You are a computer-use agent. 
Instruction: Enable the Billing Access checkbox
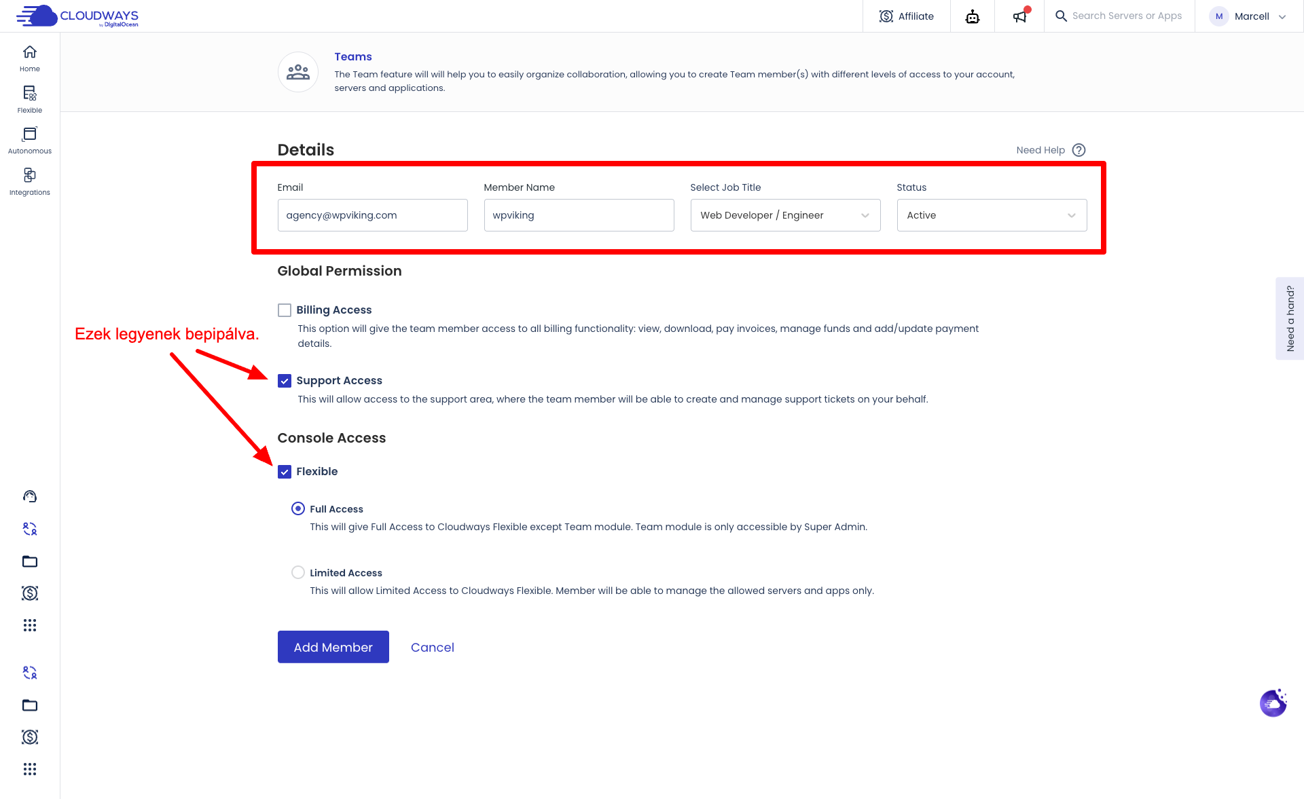point(285,310)
